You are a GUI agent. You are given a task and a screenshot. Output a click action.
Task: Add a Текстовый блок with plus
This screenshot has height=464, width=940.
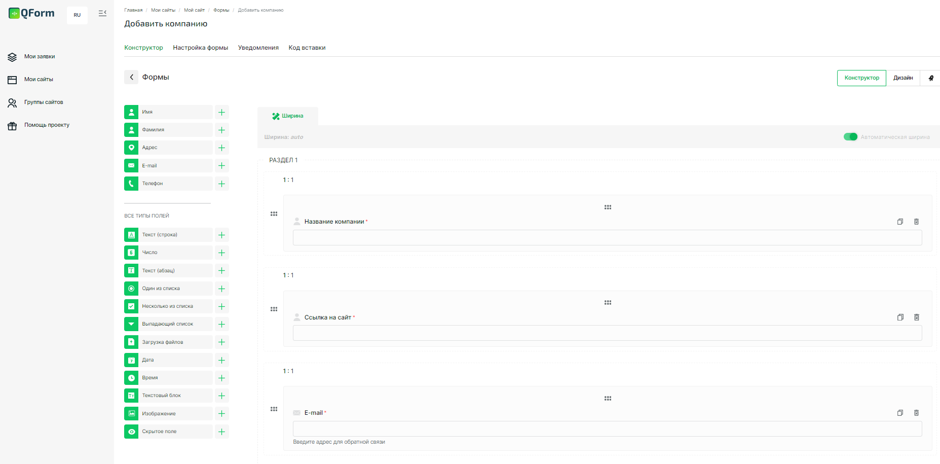coord(221,396)
